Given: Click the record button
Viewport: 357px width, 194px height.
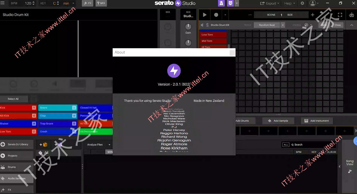Looking at the screenshot, I should [x=216, y=15].
